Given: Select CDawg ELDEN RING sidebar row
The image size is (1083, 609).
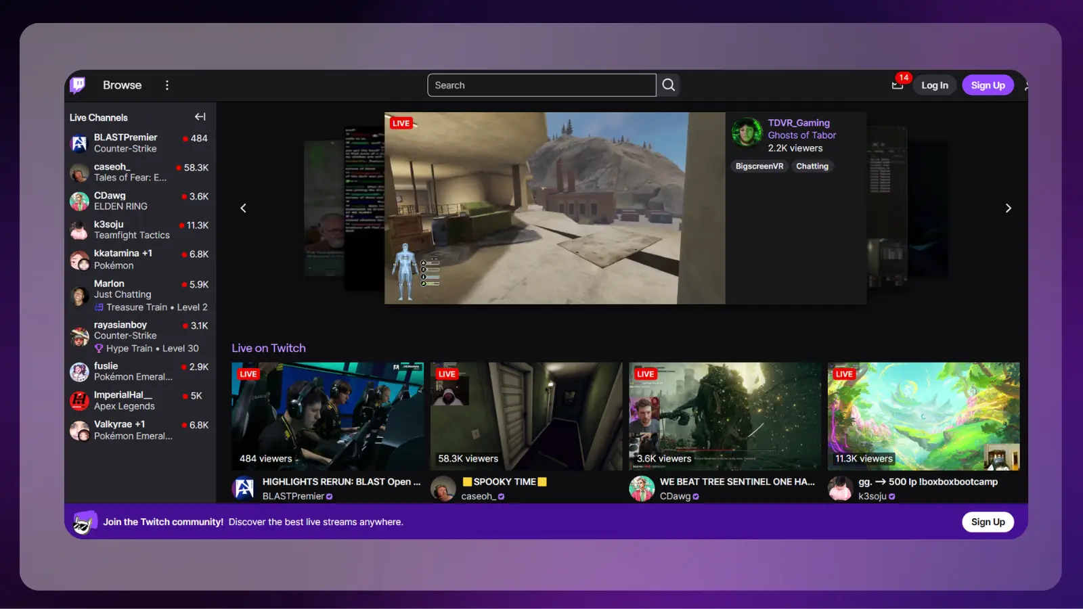Looking at the screenshot, I should 140,201.
